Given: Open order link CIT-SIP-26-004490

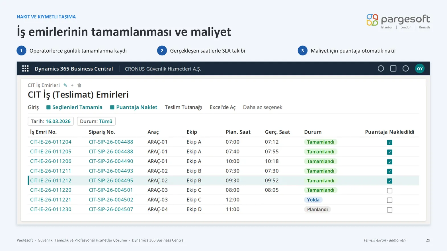Looking at the screenshot, I should [x=111, y=161].
